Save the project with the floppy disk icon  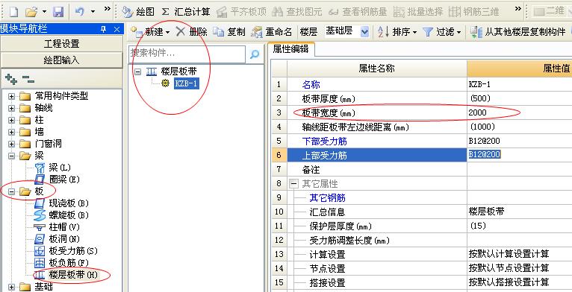(58, 12)
